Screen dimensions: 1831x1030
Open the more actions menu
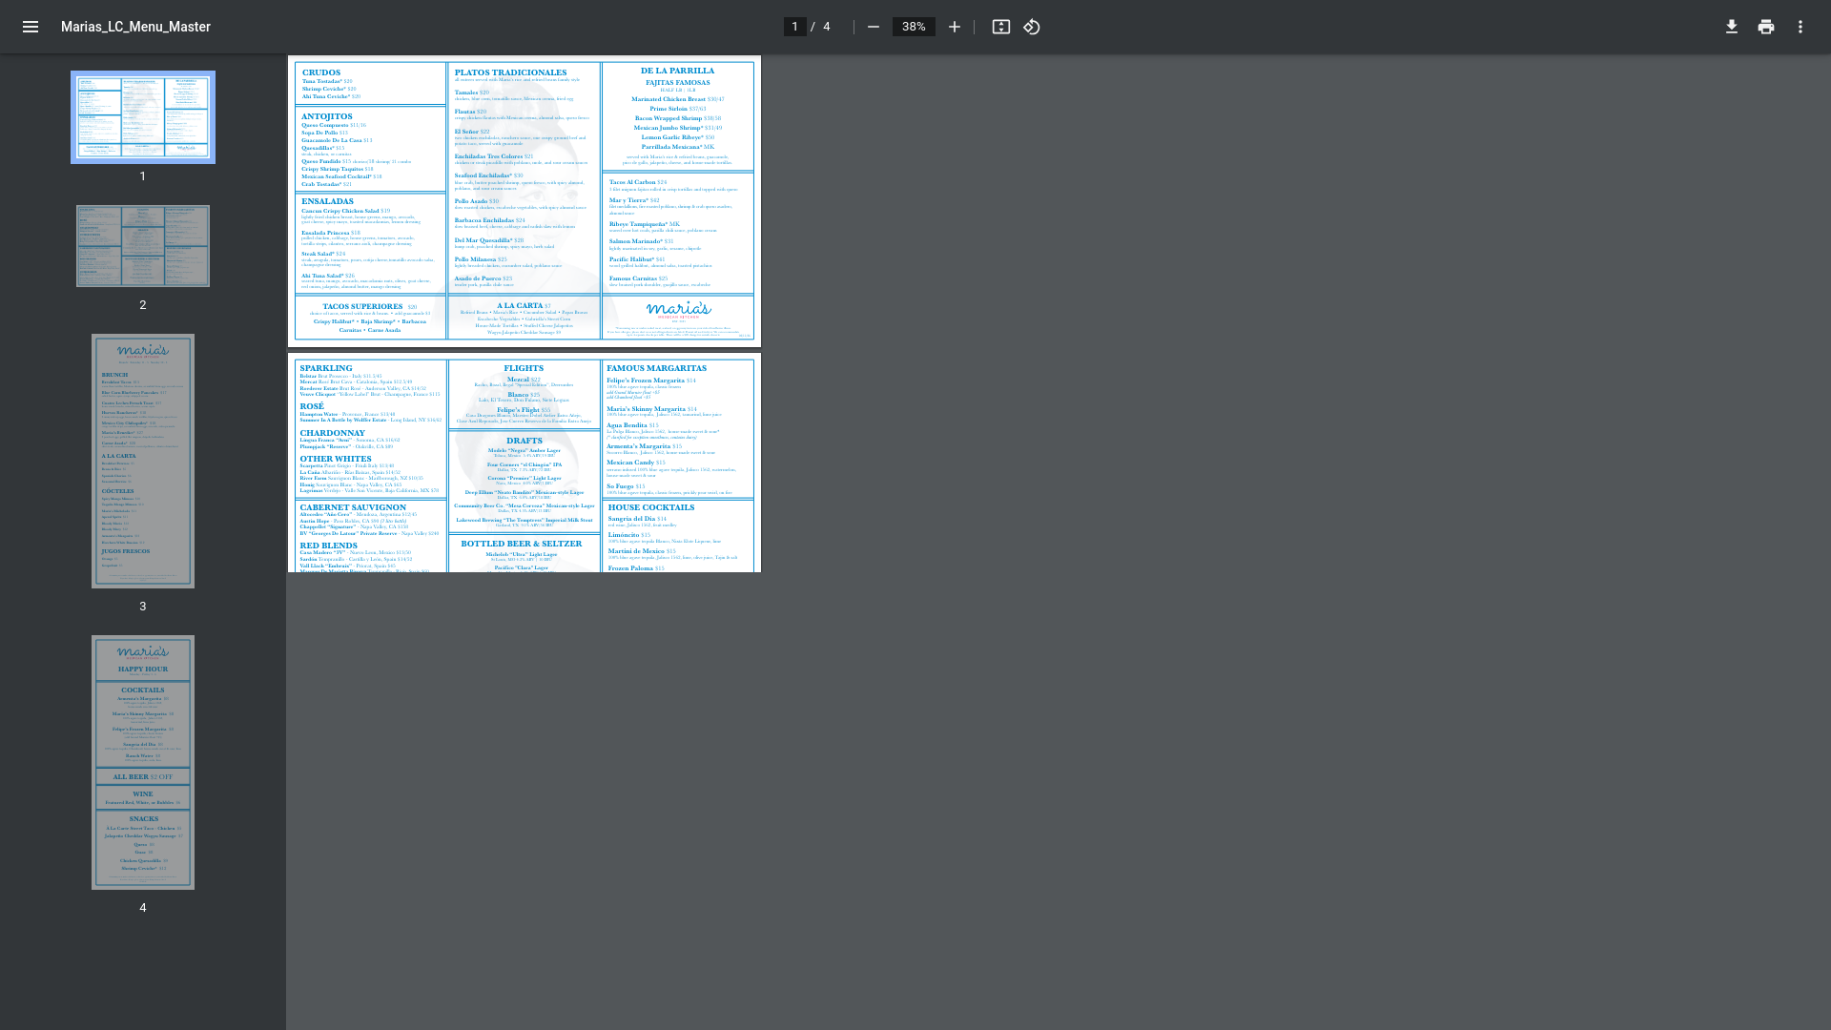click(x=1800, y=27)
